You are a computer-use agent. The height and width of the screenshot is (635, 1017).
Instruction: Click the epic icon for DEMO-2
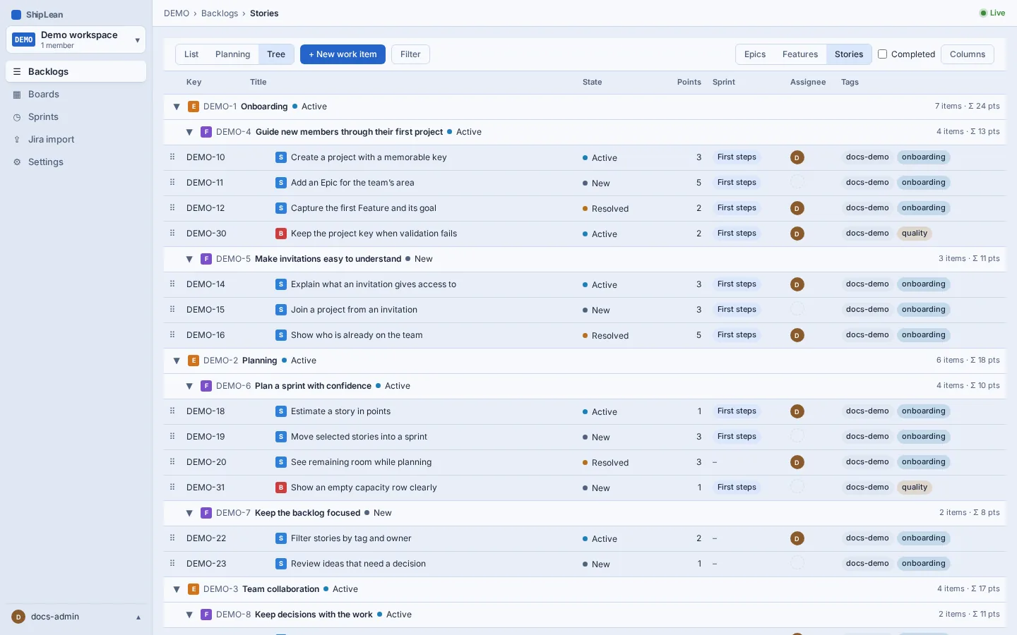tap(194, 361)
